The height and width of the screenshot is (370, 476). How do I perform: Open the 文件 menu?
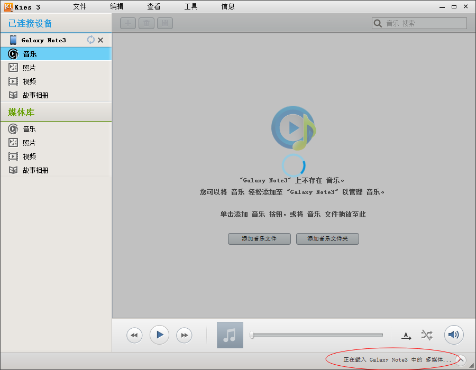click(80, 7)
